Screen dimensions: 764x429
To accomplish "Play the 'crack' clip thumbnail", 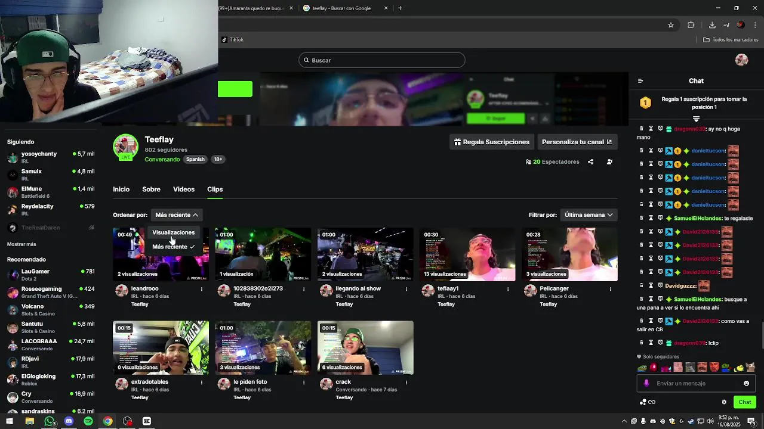I will [x=365, y=348].
